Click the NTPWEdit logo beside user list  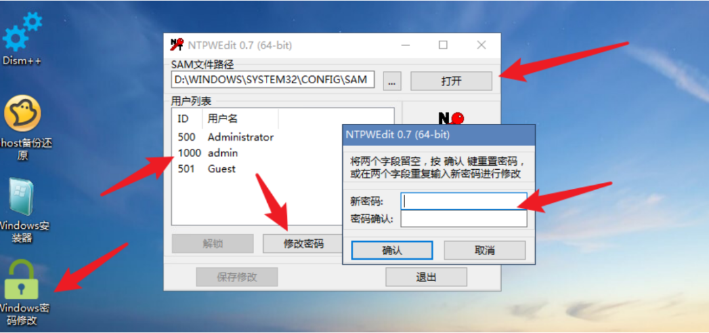click(451, 118)
